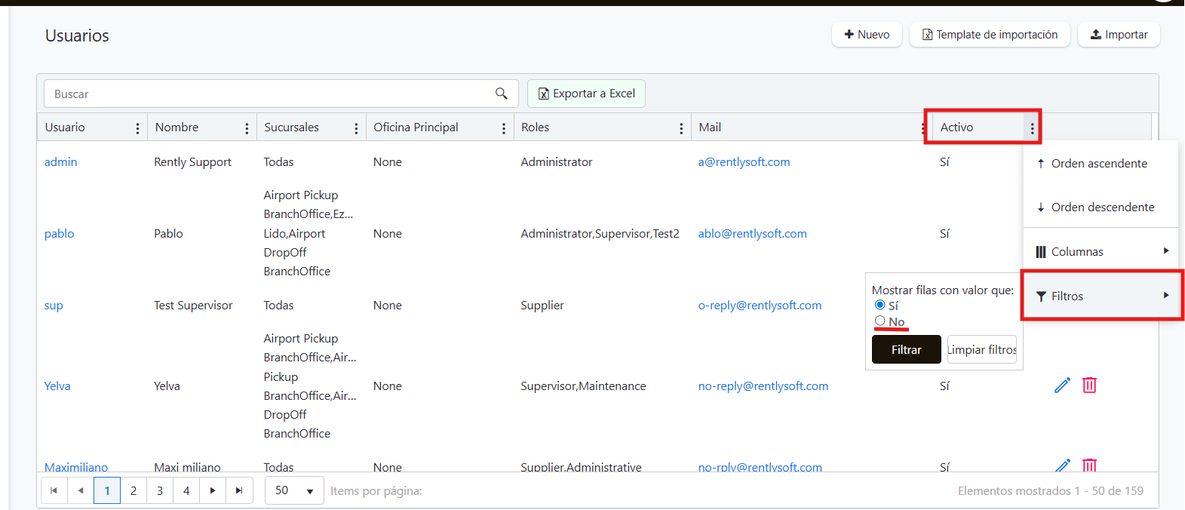This screenshot has height=510, width=1185.
Task: Select the No radio option
Action: click(880, 321)
